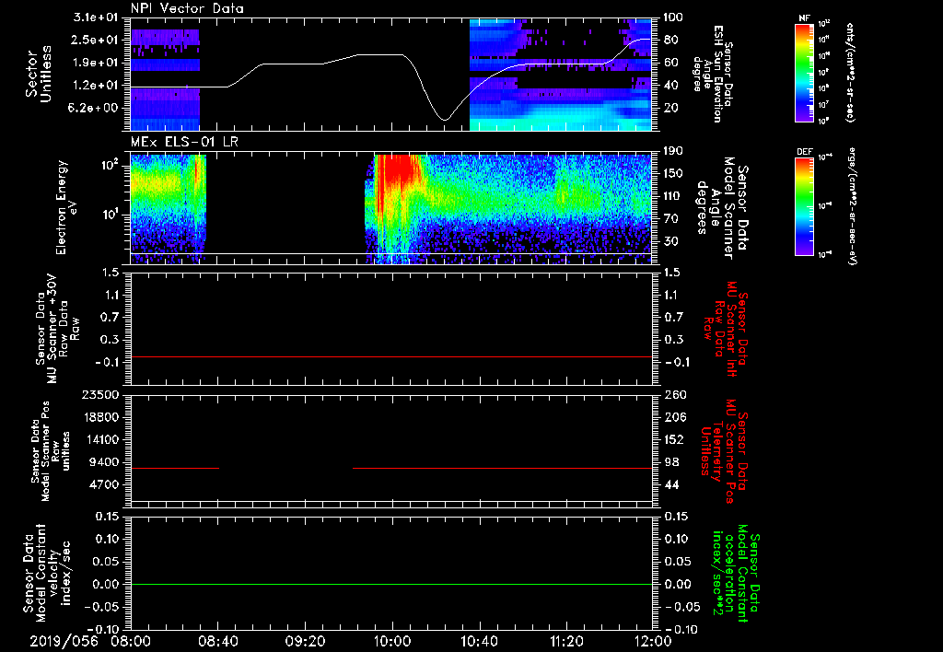Image resolution: width=943 pixels, height=652 pixels.
Task: Select the 'NPI Vector Data' panel title
Action: tap(187, 8)
